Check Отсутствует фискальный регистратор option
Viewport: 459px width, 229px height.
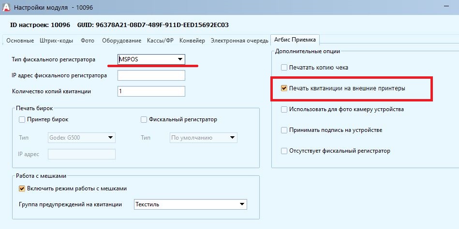coord(284,151)
